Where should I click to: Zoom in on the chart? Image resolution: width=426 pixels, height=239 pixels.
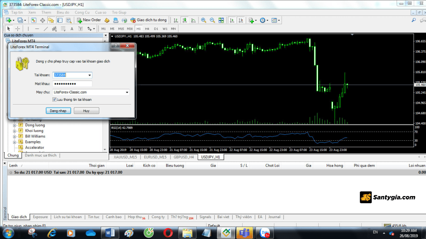tap(204, 20)
